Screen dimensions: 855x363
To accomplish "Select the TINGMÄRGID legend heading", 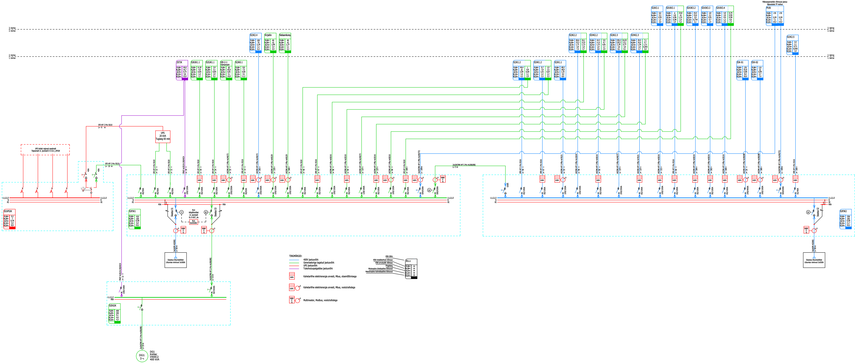I will pyautogui.click(x=295, y=256).
